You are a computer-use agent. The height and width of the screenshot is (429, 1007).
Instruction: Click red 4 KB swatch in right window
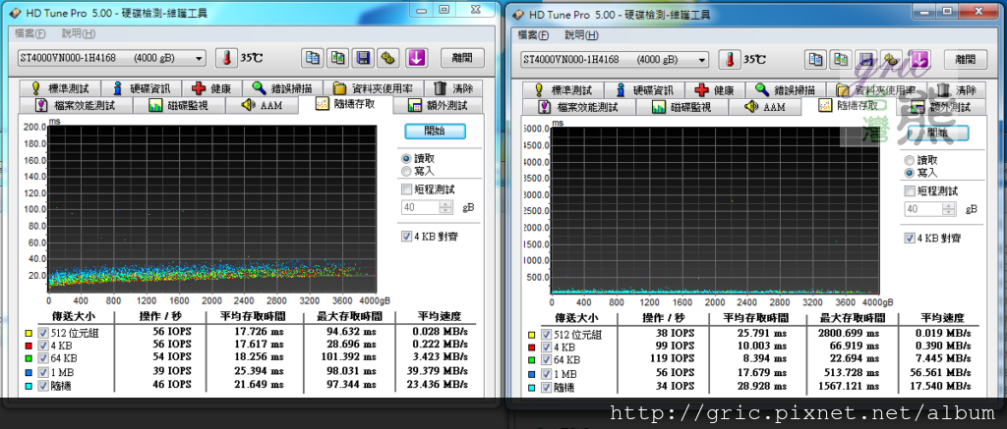click(x=532, y=347)
